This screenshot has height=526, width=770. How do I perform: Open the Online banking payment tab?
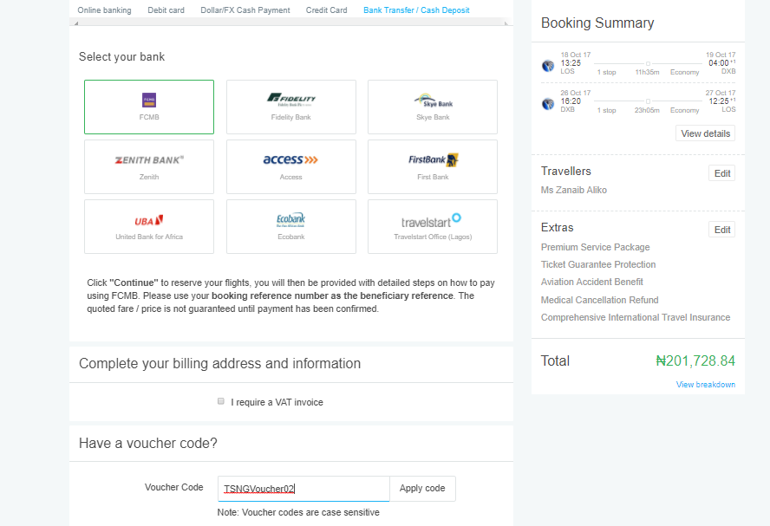click(x=105, y=10)
